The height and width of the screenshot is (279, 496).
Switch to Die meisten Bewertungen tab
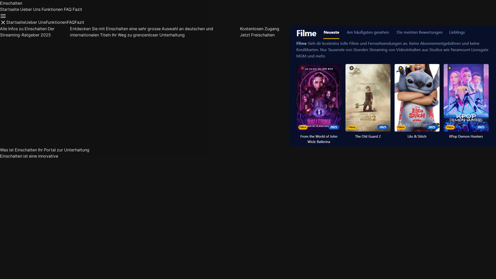pyautogui.click(x=419, y=32)
